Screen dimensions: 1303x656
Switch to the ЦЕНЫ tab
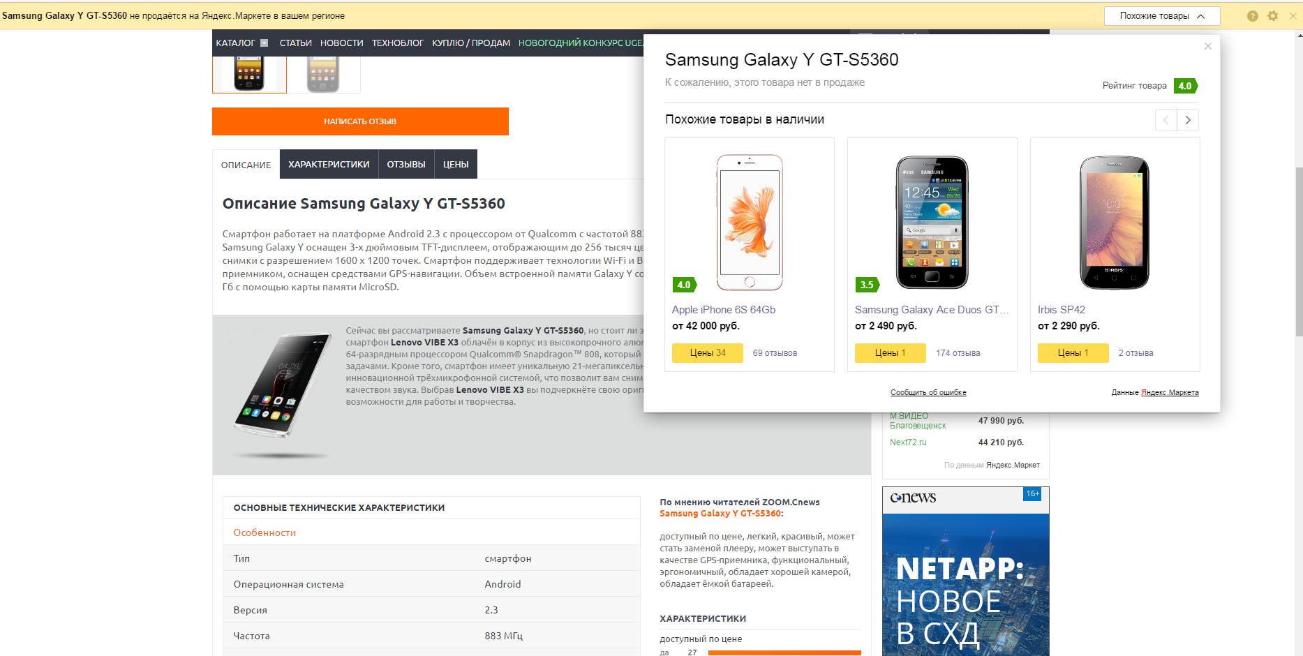tap(456, 165)
